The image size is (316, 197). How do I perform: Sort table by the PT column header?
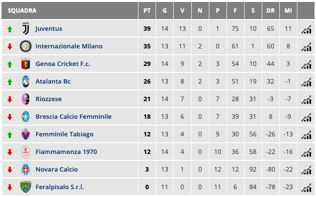[x=147, y=10]
